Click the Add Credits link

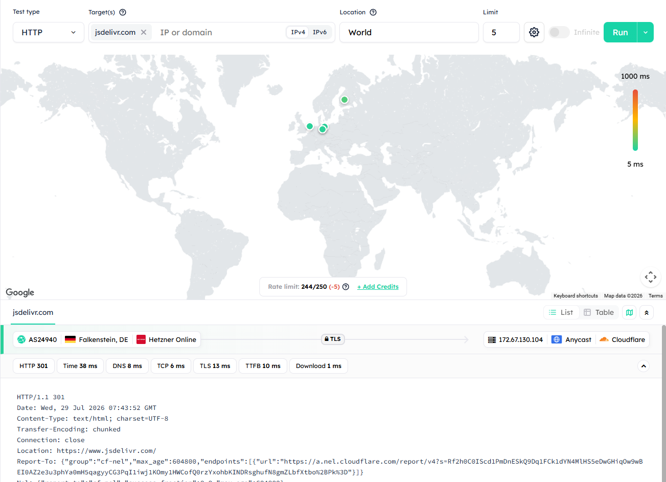(378, 287)
